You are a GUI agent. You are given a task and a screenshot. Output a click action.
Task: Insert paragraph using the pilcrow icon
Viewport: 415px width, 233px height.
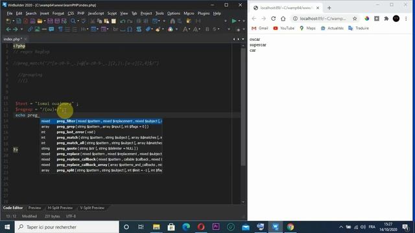click(60, 29)
